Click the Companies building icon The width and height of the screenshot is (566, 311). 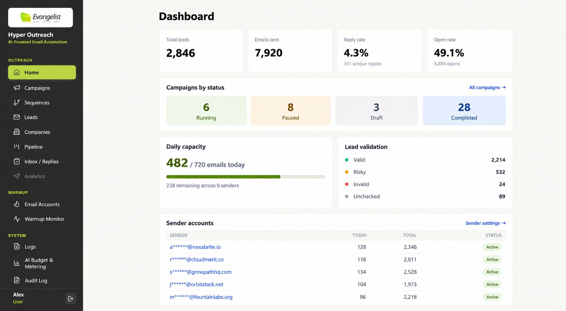click(x=17, y=132)
